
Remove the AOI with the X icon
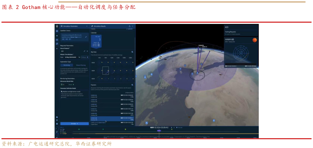[87, 51]
